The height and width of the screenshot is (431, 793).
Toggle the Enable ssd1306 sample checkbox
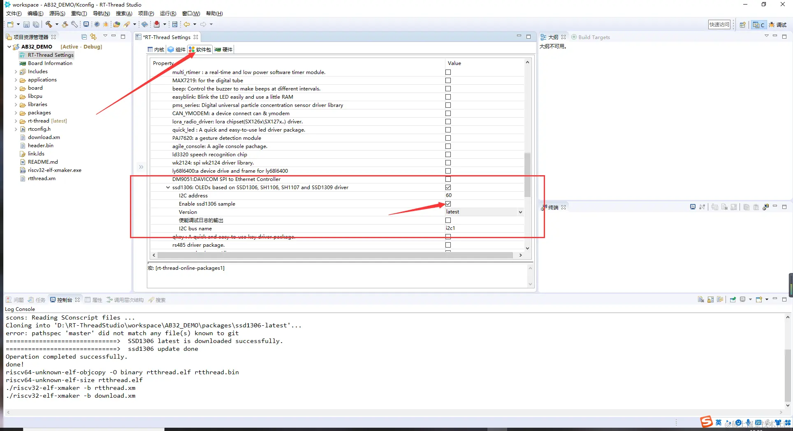(448, 204)
